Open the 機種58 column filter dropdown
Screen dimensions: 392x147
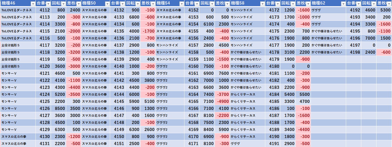pyautogui.click(x=262, y=4)
